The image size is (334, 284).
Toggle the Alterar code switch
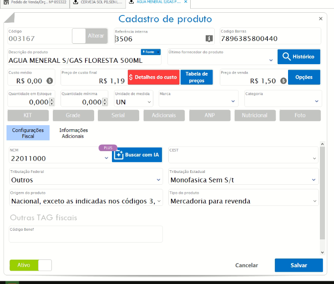click(x=90, y=36)
